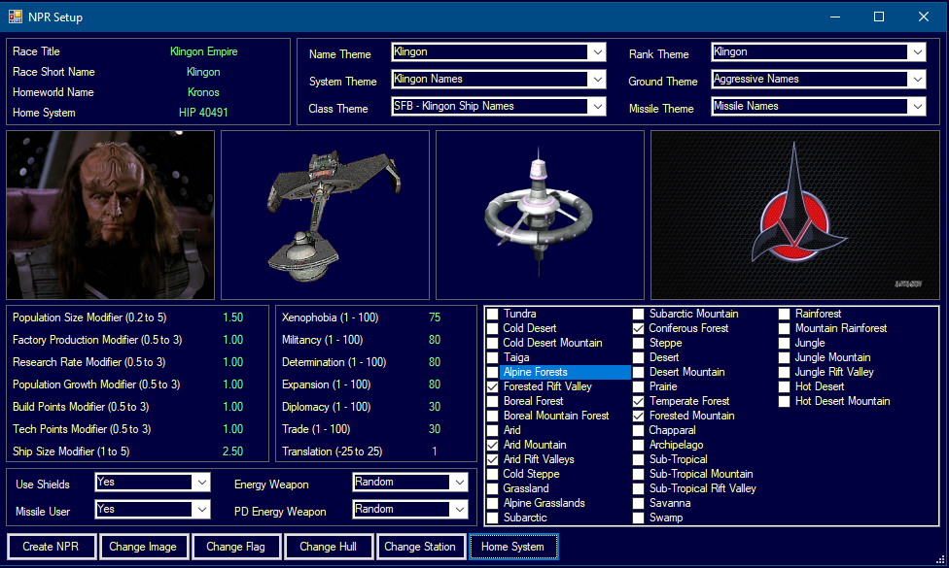Click the space station image
This screenshot has width=949, height=568.
tap(540, 216)
